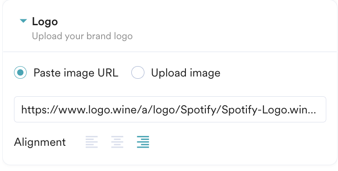Click the "Upload image" label text
Image resolution: width=338 pixels, height=171 pixels.
[x=185, y=73]
